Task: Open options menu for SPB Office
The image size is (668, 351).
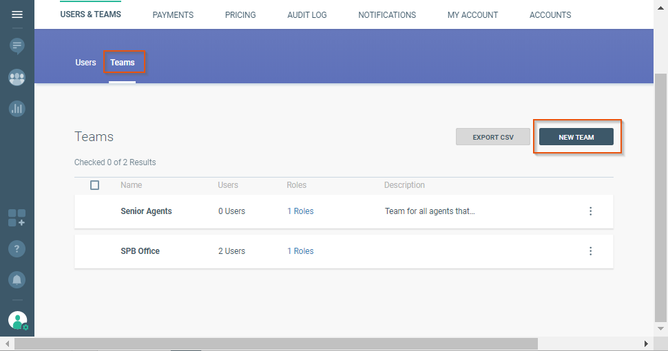Action: [590, 251]
